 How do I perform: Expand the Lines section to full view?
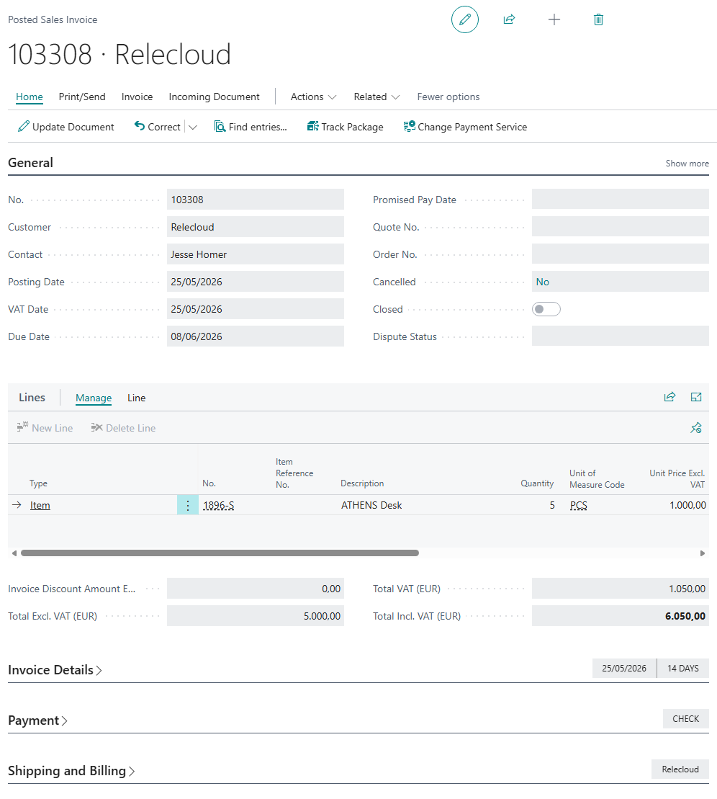click(x=696, y=397)
